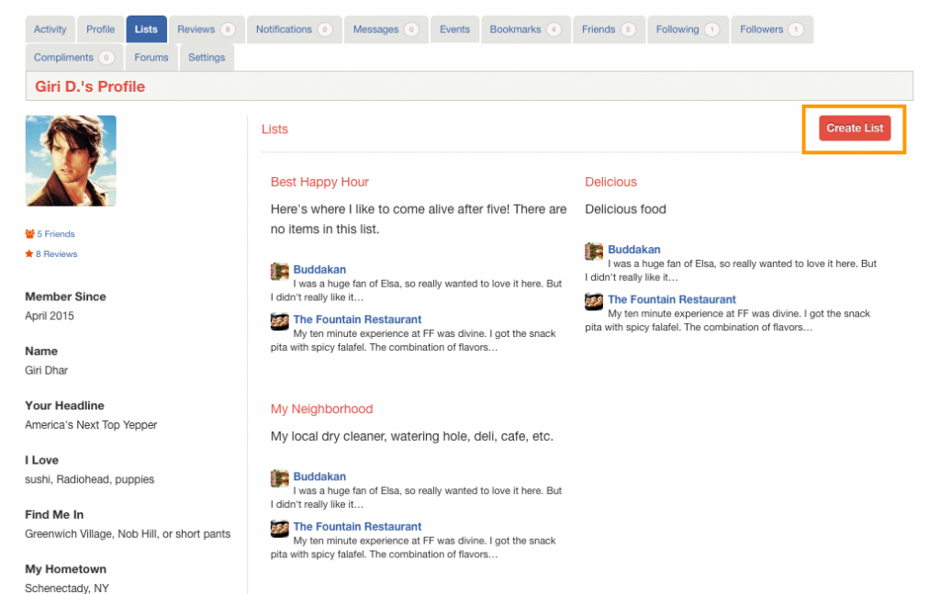
Task: Open the 8 Reviews link
Action: [x=56, y=254]
